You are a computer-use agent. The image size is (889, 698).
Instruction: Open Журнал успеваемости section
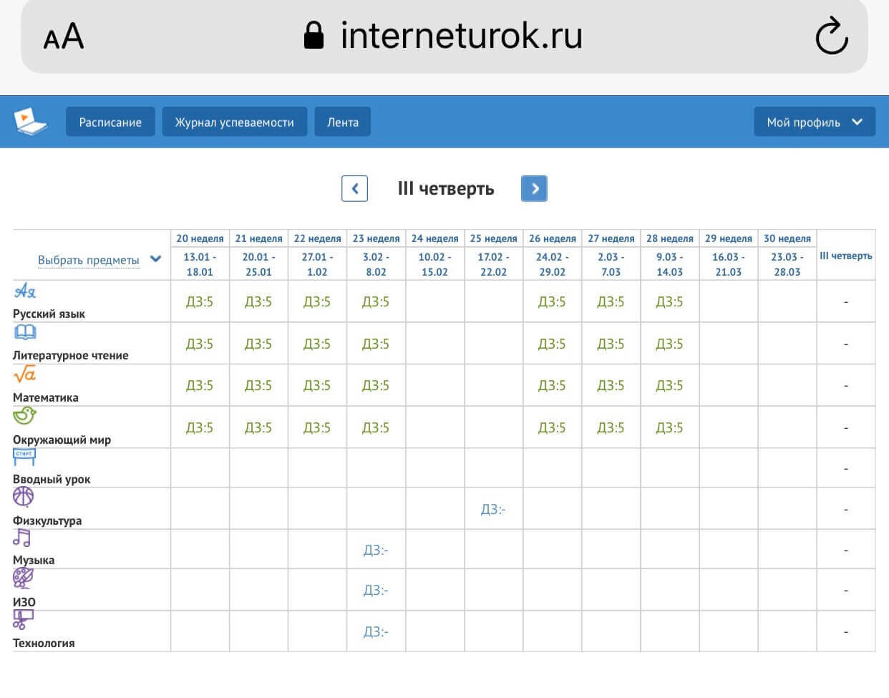point(234,122)
